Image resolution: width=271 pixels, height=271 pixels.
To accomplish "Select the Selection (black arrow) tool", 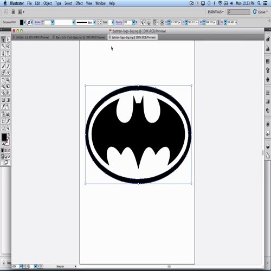I will [x=3, y=40].
